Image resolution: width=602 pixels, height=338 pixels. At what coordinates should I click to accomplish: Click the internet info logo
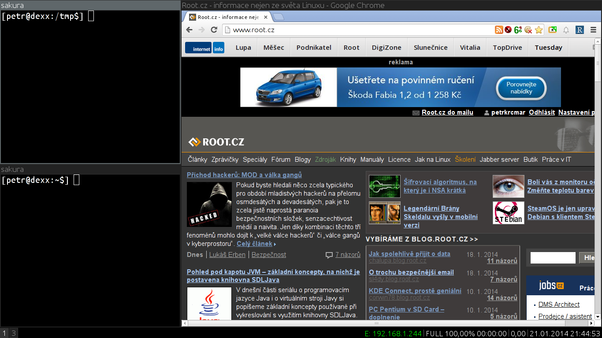204,48
